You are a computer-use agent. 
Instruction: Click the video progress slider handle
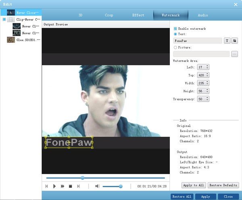pyautogui.click(x=83, y=178)
